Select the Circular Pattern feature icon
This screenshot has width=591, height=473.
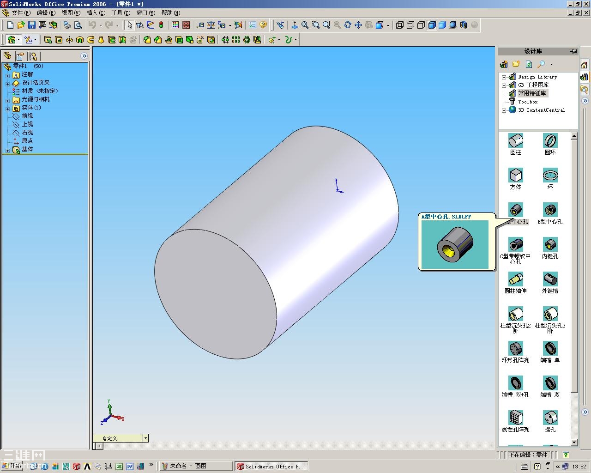[247, 40]
